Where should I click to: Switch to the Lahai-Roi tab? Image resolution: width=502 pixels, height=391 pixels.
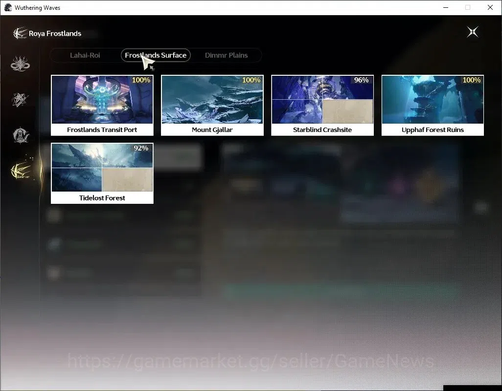(85, 55)
